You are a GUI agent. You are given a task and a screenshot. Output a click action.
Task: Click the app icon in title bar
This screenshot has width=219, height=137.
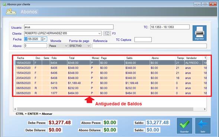click(4, 4)
